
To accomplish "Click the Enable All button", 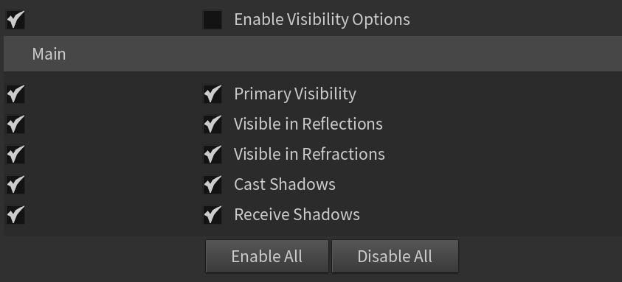I will click(267, 256).
